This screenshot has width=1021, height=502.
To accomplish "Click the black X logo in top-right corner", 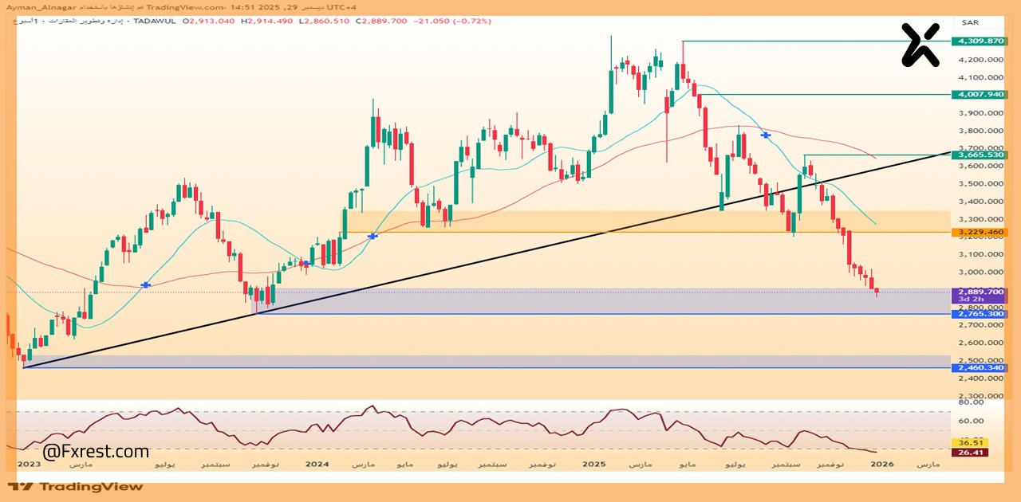I will point(921,45).
